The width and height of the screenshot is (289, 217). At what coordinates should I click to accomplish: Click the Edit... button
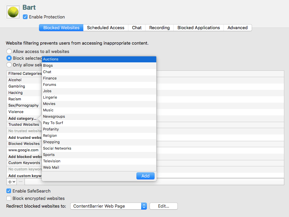tap(163, 206)
